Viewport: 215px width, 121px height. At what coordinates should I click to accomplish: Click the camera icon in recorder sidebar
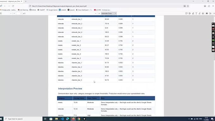tap(213, 26)
